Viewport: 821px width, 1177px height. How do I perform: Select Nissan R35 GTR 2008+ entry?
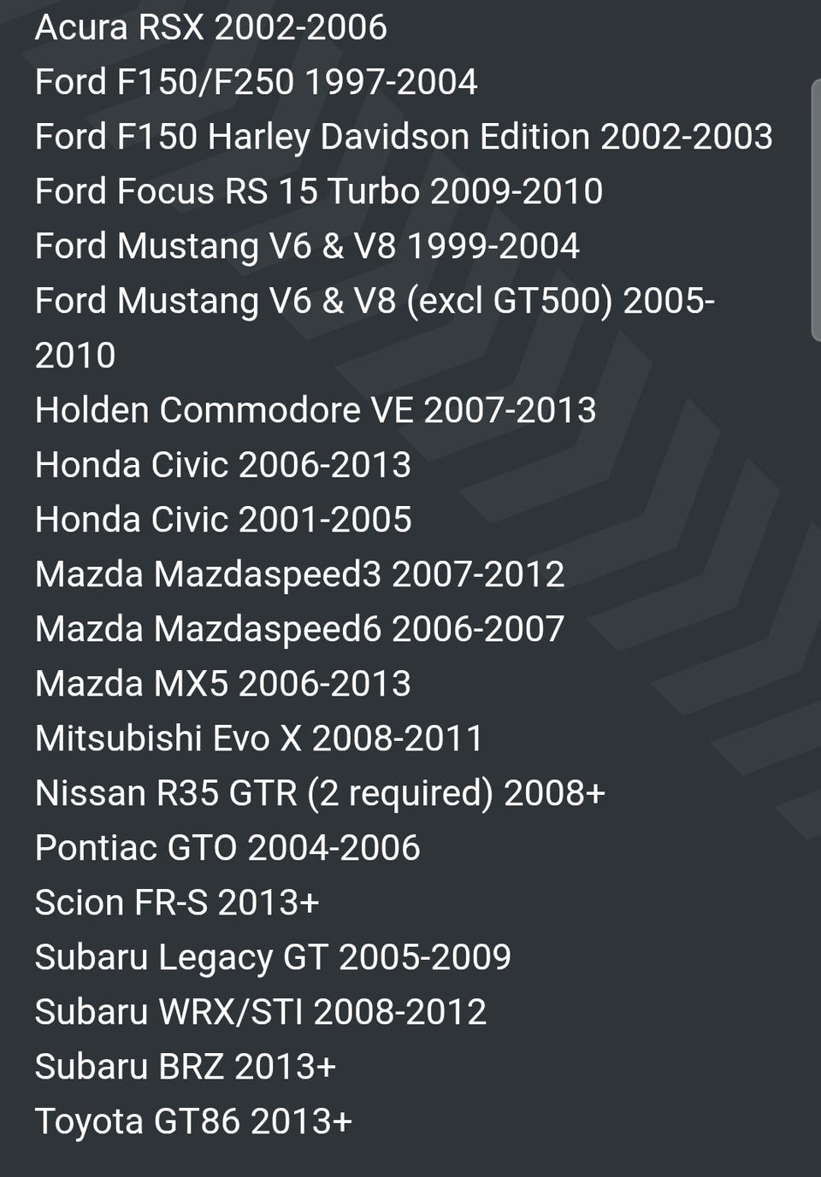(x=320, y=794)
